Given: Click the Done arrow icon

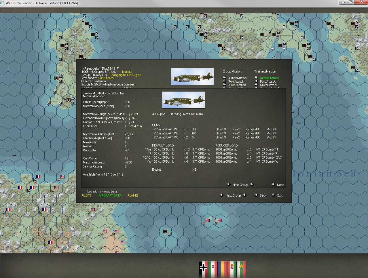Looking at the screenshot, I should 273,184.
